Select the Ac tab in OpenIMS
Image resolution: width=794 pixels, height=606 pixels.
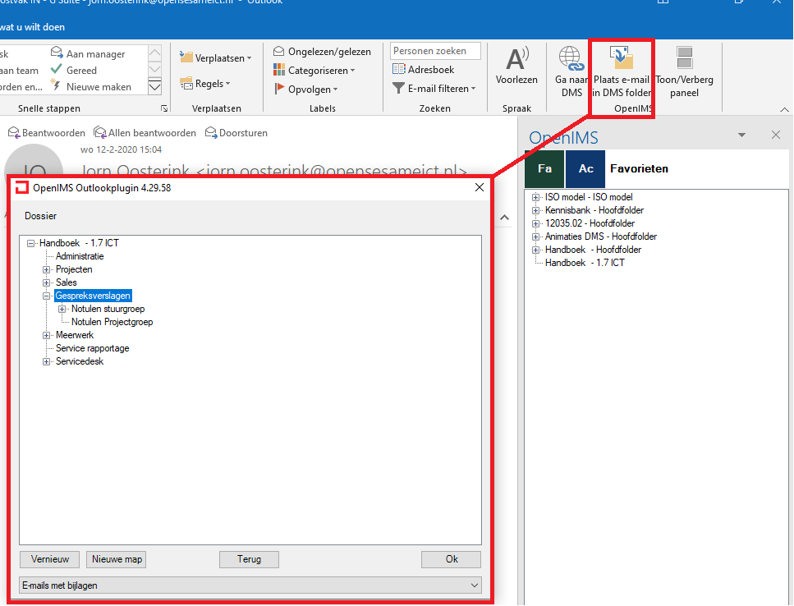pyautogui.click(x=585, y=168)
